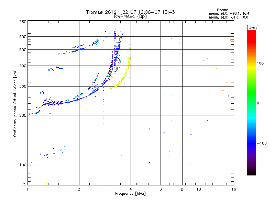
Task: Click the 'Stationary phase Virtual Height [km]' label
Action: tap(15, 103)
